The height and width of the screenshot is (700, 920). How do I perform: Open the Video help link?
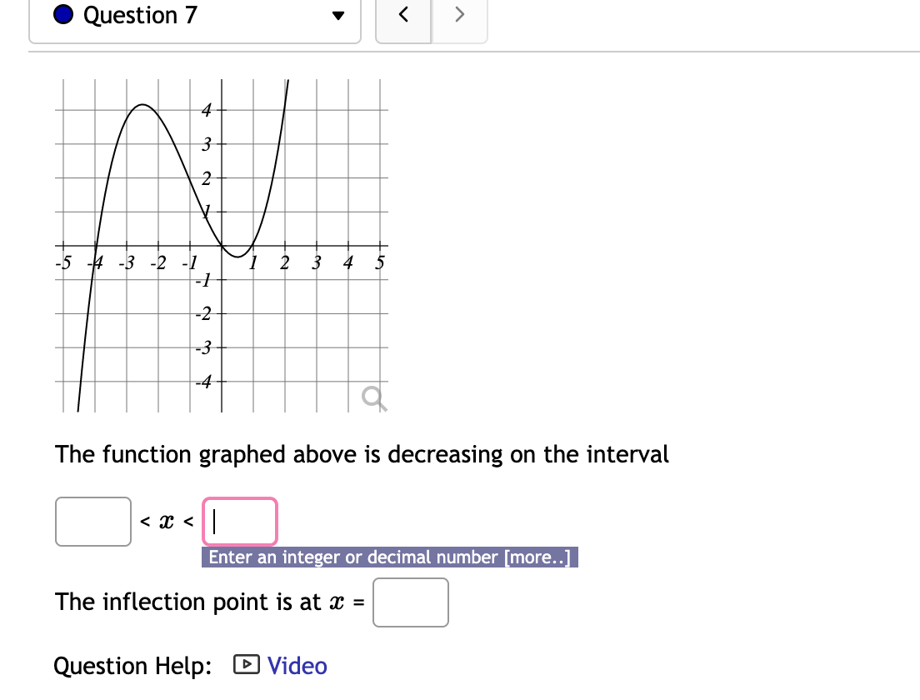pyautogui.click(x=297, y=665)
